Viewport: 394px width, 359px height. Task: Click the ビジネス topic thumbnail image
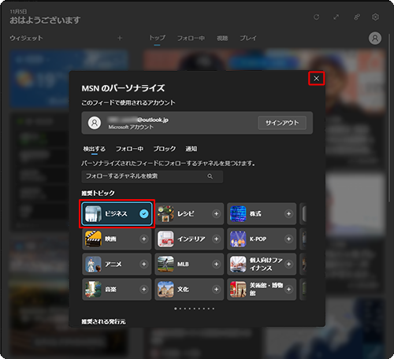coord(93,214)
